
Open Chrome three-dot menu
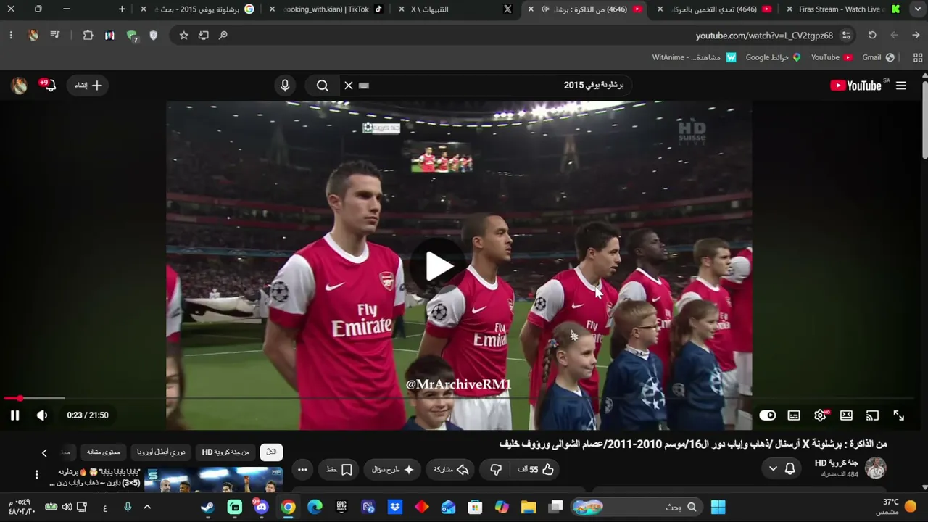[x=11, y=36]
